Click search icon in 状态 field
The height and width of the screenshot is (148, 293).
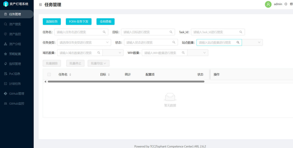[x=174, y=42]
